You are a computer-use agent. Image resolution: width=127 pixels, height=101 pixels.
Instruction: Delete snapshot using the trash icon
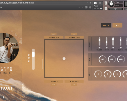pos(90,7)
